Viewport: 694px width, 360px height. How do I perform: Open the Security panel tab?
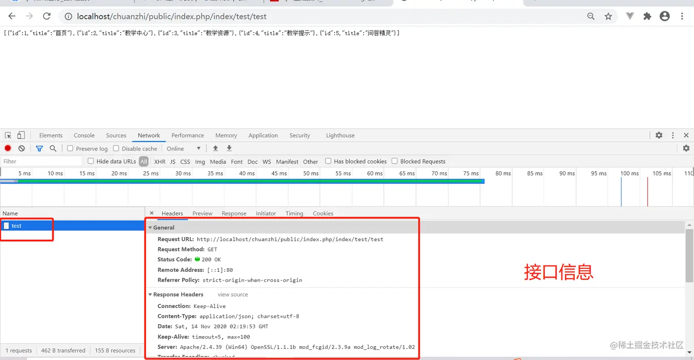(300, 135)
